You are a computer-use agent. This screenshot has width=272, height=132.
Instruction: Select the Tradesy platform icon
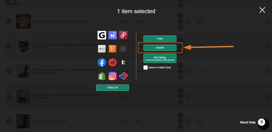click(123, 49)
